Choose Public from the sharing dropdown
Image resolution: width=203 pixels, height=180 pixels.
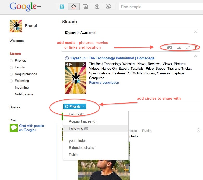(x=74, y=155)
